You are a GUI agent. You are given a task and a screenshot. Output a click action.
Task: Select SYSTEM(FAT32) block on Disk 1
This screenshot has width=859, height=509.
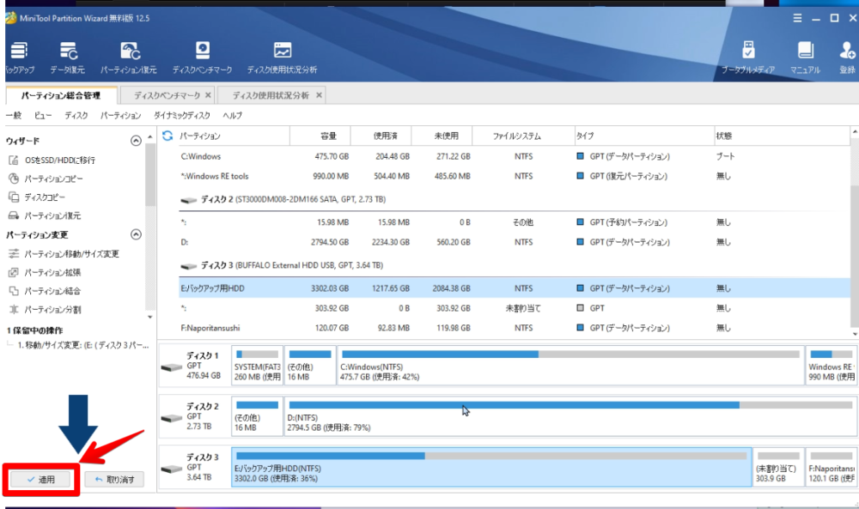coord(257,365)
